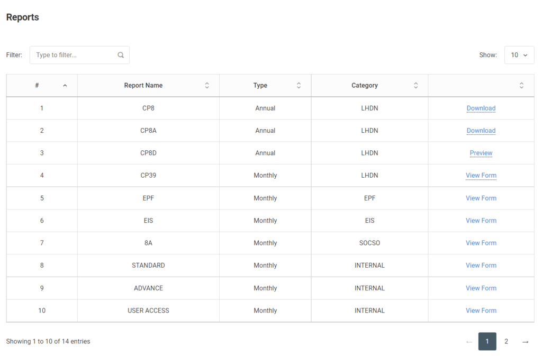Open View Form for 8A report
Viewport: 542px width, 356px height.
(481, 243)
